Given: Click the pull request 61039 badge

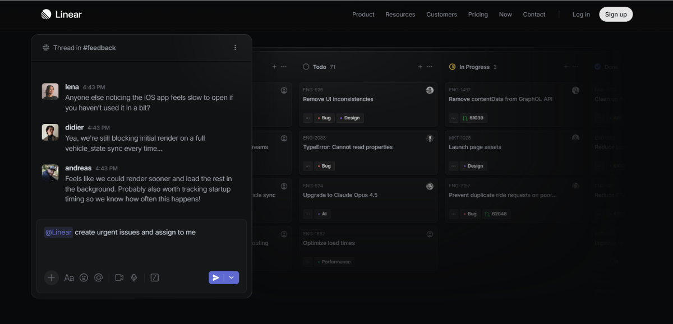Looking at the screenshot, I should pyautogui.click(x=473, y=118).
